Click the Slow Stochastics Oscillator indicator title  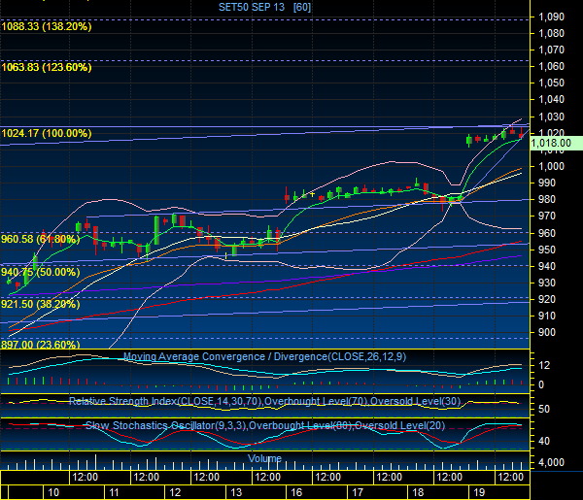pos(264,425)
